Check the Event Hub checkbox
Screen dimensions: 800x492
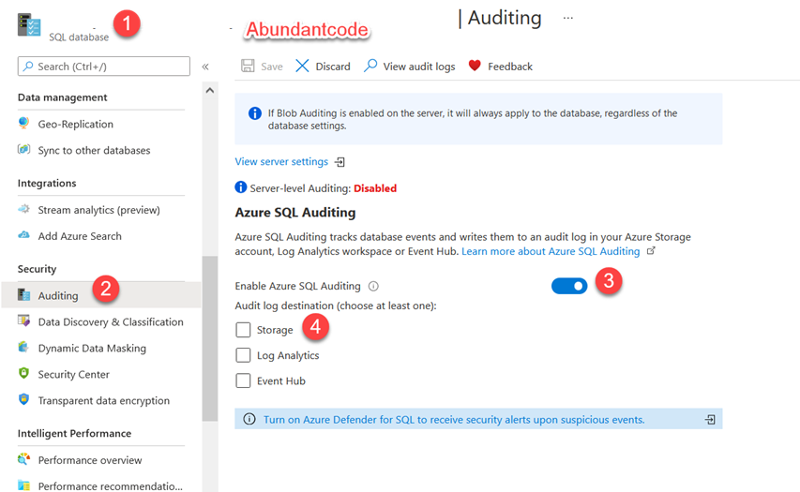pyautogui.click(x=243, y=380)
